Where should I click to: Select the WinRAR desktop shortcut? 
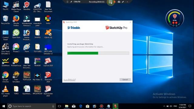click(x=38, y=62)
